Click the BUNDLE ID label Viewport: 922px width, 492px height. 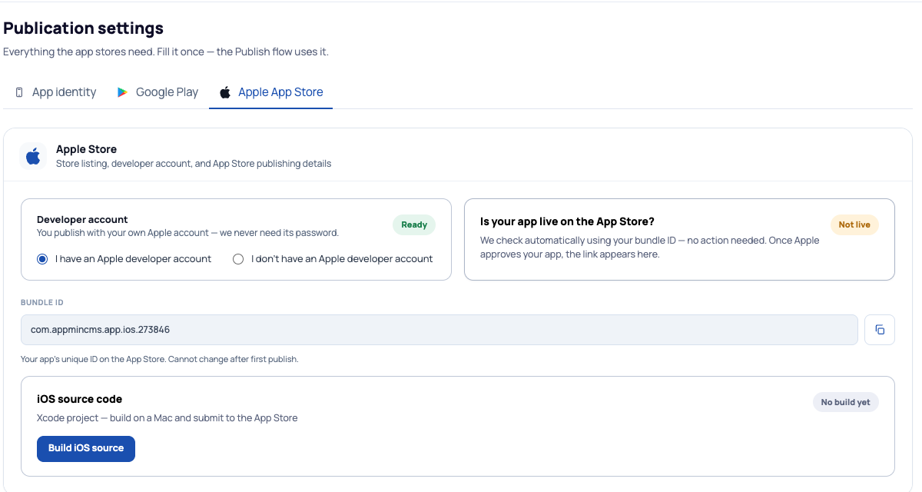click(x=41, y=303)
